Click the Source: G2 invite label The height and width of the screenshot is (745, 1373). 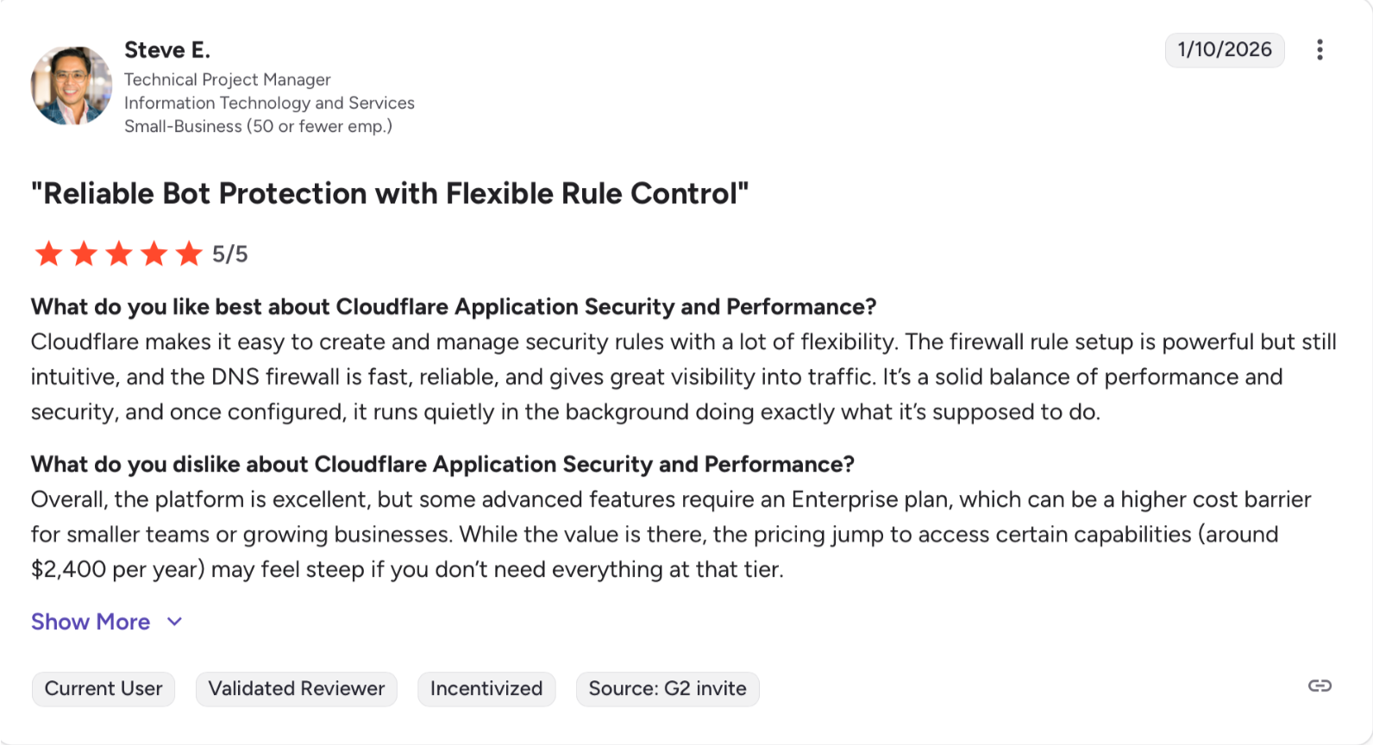click(x=668, y=689)
